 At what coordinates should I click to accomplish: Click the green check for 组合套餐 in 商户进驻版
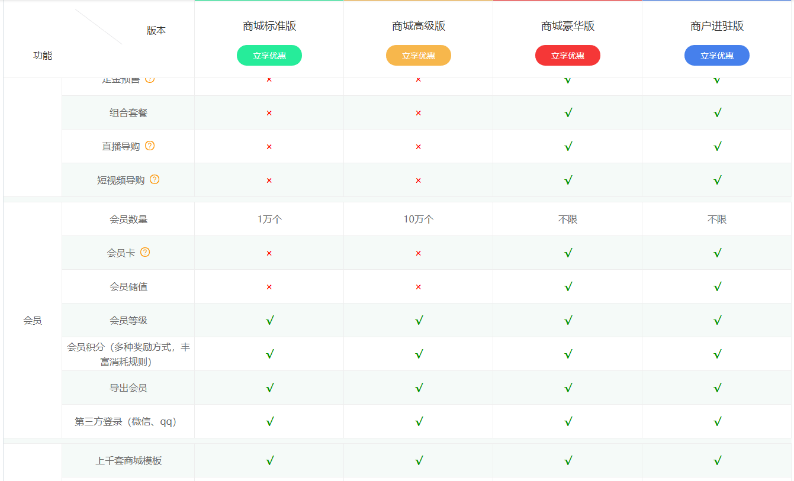click(718, 113)
